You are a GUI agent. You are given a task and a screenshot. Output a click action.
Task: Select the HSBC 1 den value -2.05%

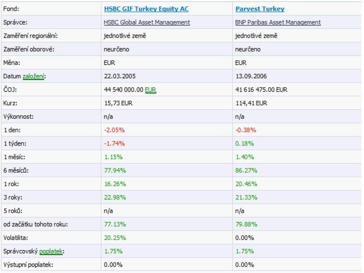click(x=114, y=130)
